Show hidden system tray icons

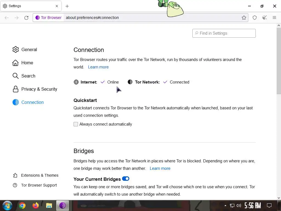[x=225, y=206]
